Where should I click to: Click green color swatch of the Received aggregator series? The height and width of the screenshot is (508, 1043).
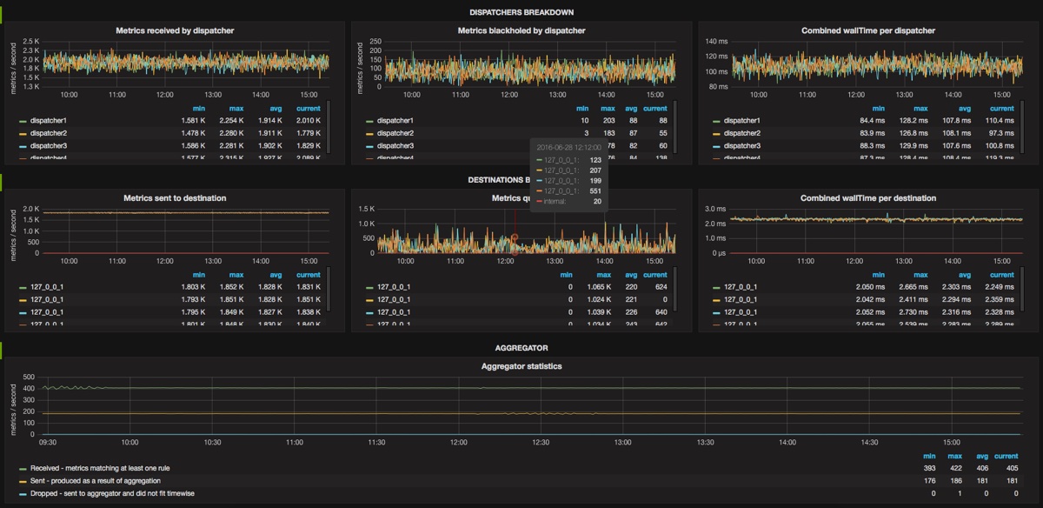(x=23, y=469)
